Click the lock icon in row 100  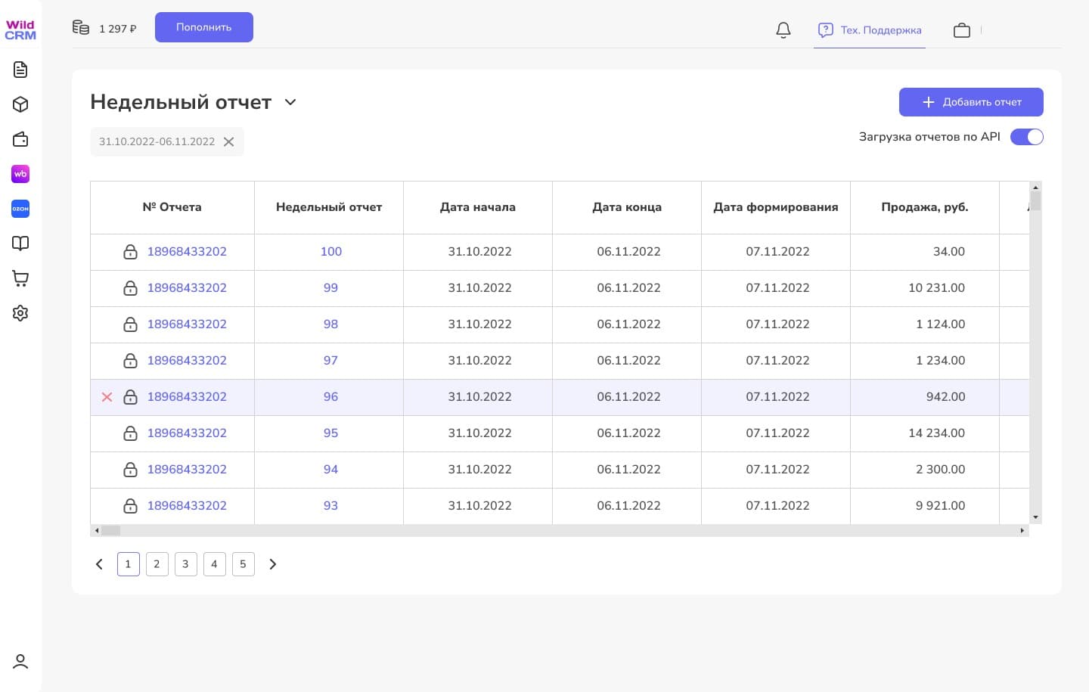130,252
